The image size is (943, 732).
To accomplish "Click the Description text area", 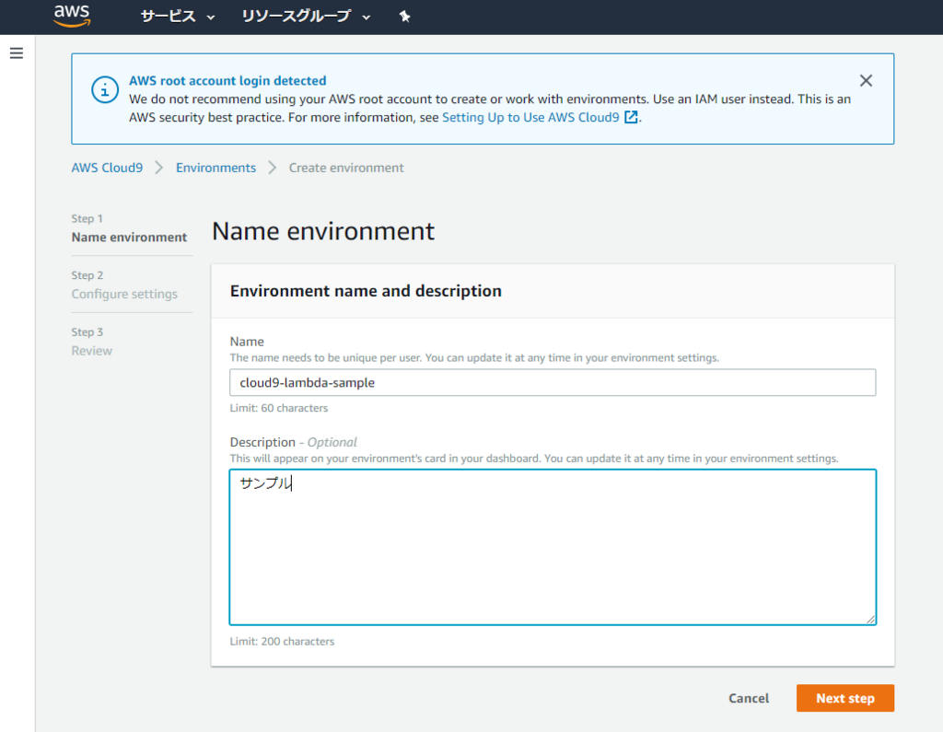I will tap(553, 547).
